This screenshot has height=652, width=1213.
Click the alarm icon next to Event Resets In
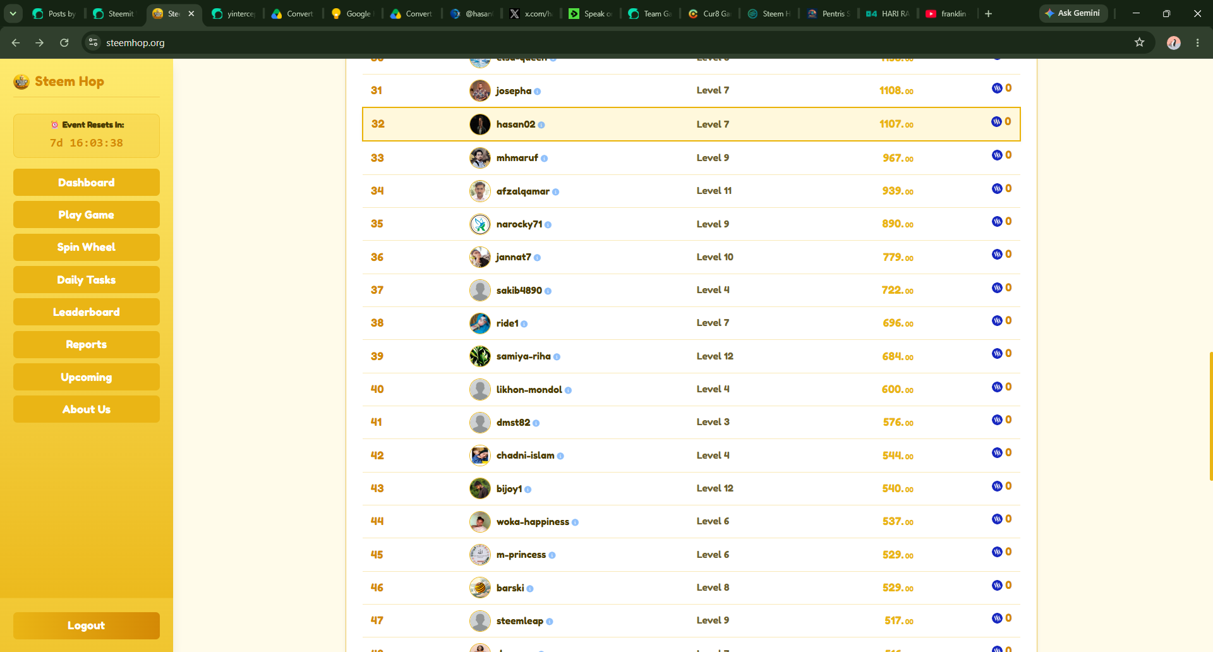pyautogui.click(x=55, y=124)
